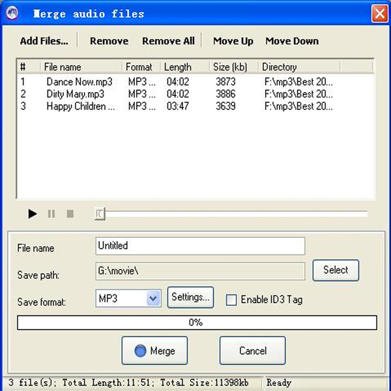
Task: Click the 03:47 length value
Action: [x=177, y=106]
